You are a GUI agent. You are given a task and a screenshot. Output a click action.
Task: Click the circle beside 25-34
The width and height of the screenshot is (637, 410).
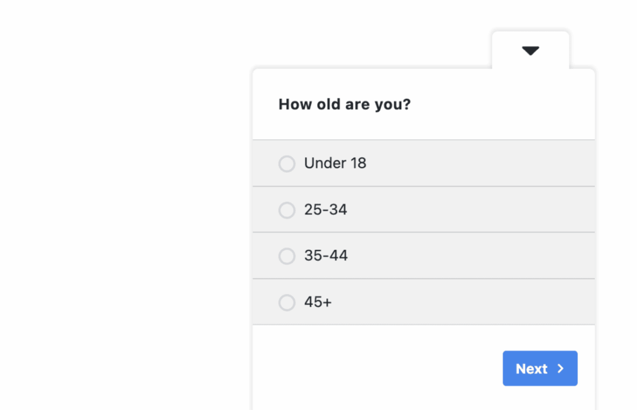click(287, 210)
